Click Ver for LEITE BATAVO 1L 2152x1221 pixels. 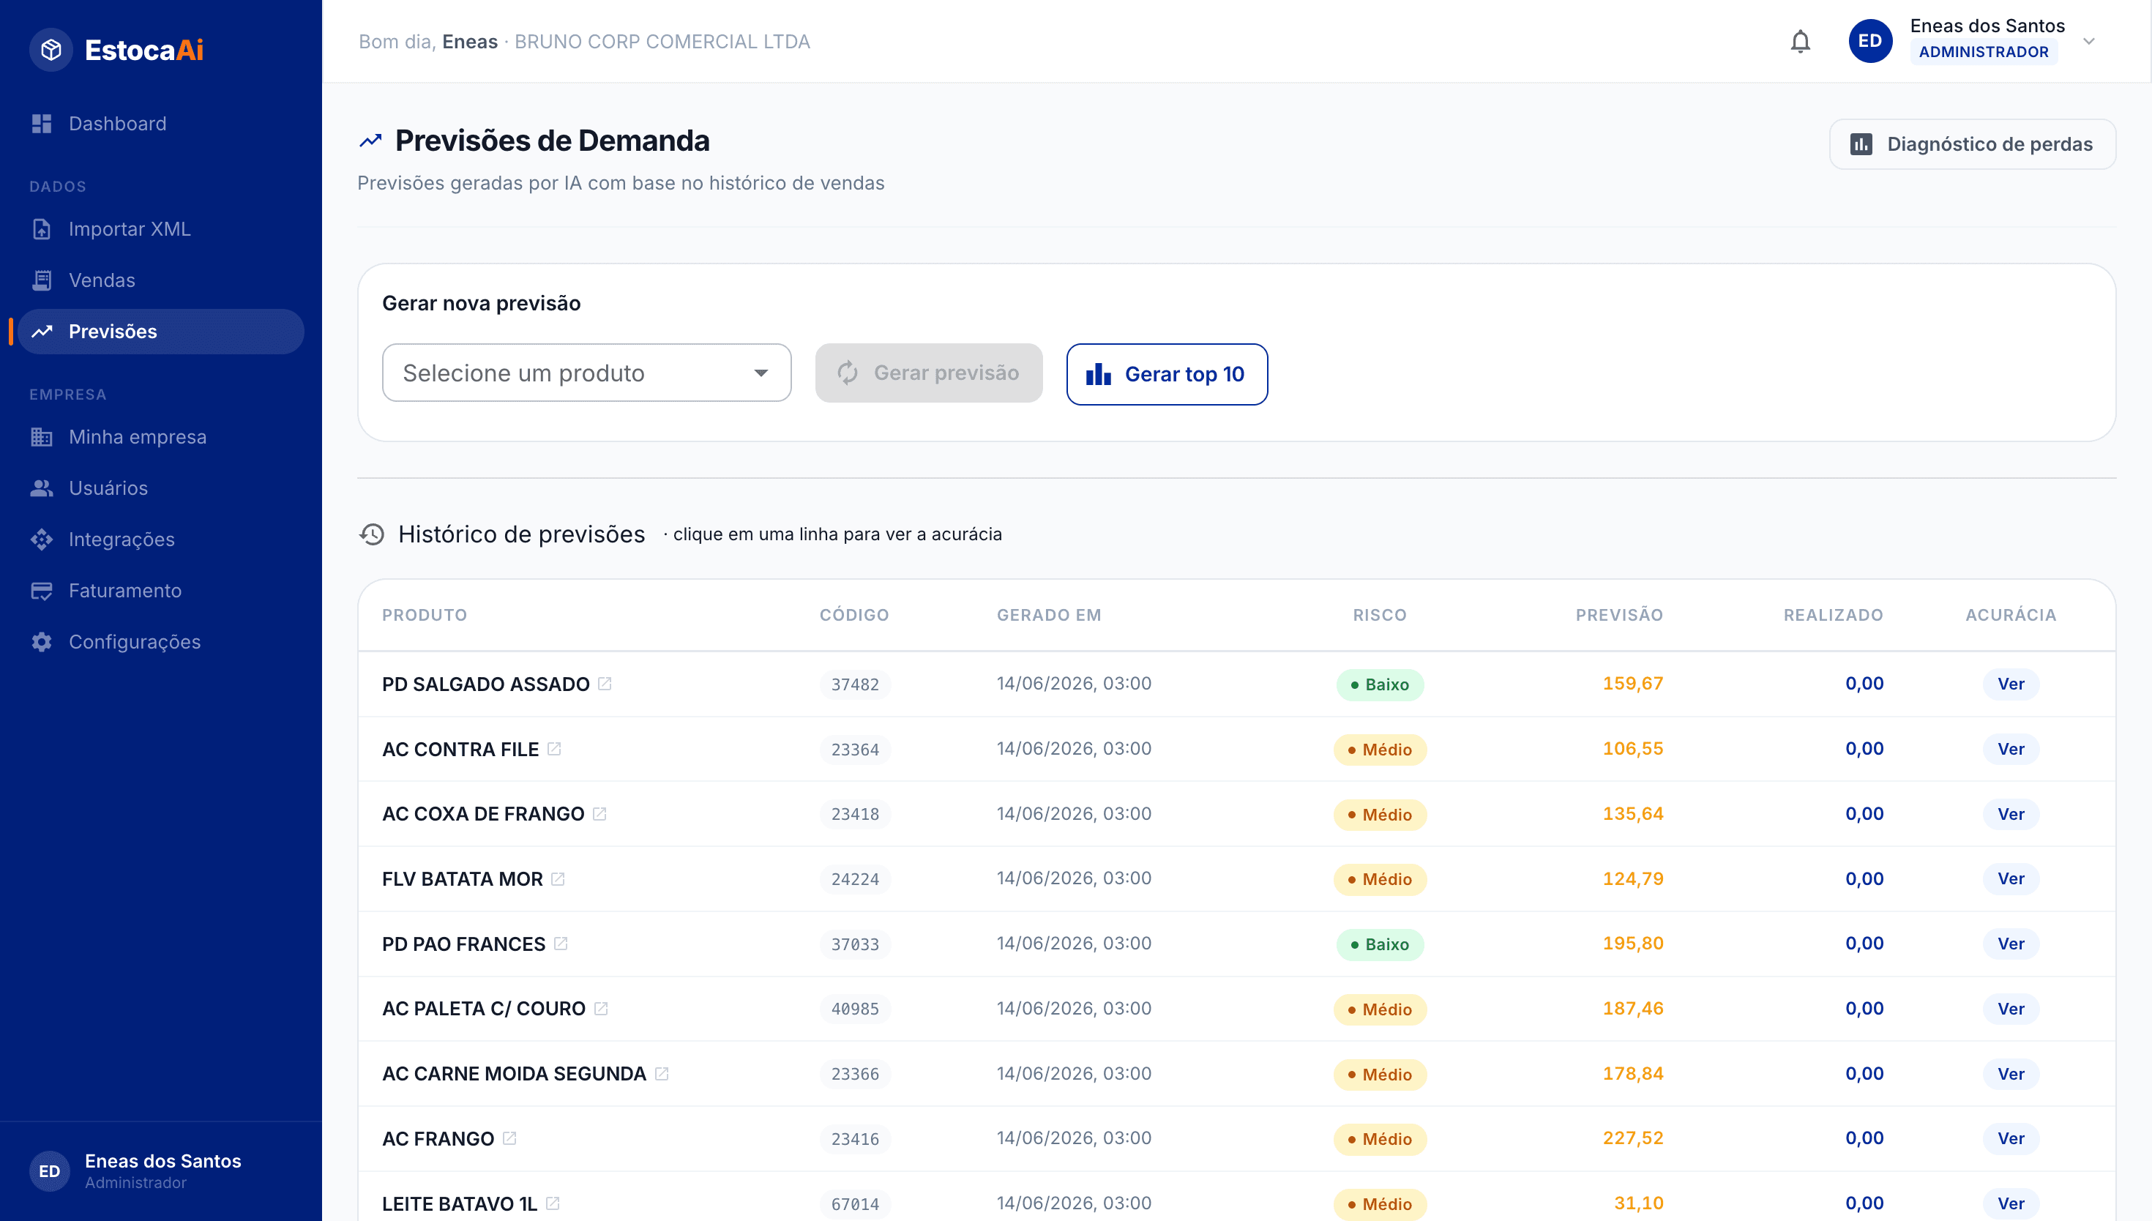coord(2010,1203)
